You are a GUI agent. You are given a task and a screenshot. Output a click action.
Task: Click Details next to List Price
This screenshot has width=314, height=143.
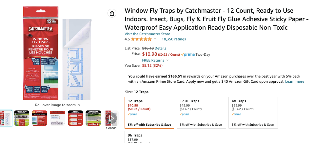coord(160,48)
